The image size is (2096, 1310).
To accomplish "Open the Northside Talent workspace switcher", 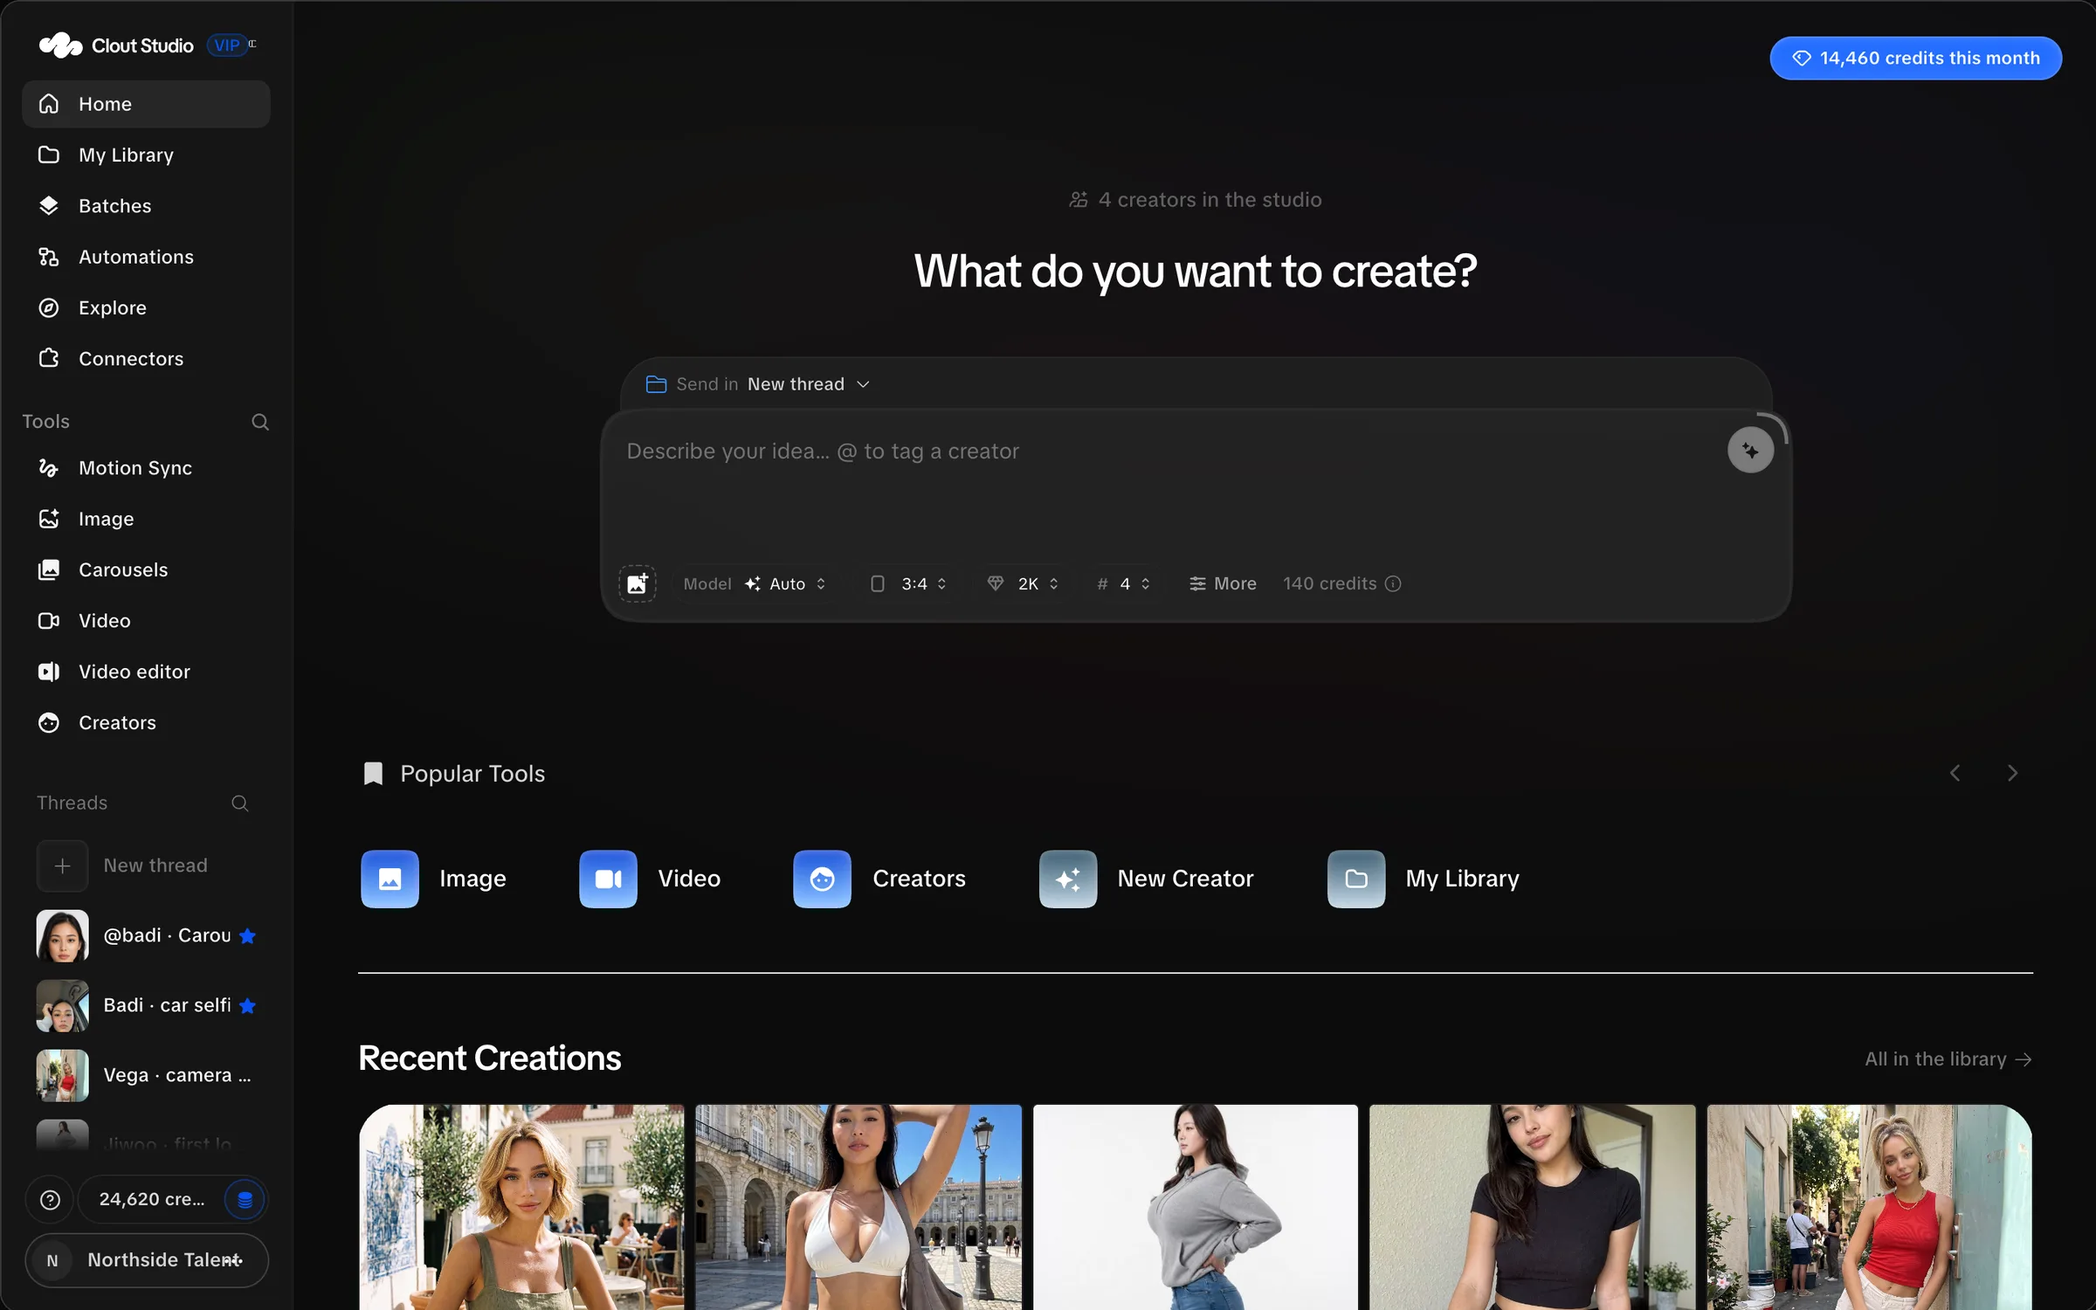I will [146, 1260].
